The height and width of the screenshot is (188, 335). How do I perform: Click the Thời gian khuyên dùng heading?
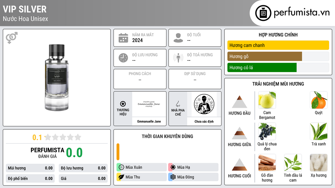(167, 136)
